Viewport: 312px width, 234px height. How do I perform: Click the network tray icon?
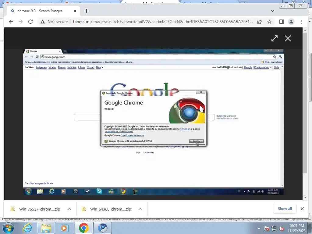pyautogui.click(x=274, y=229)
